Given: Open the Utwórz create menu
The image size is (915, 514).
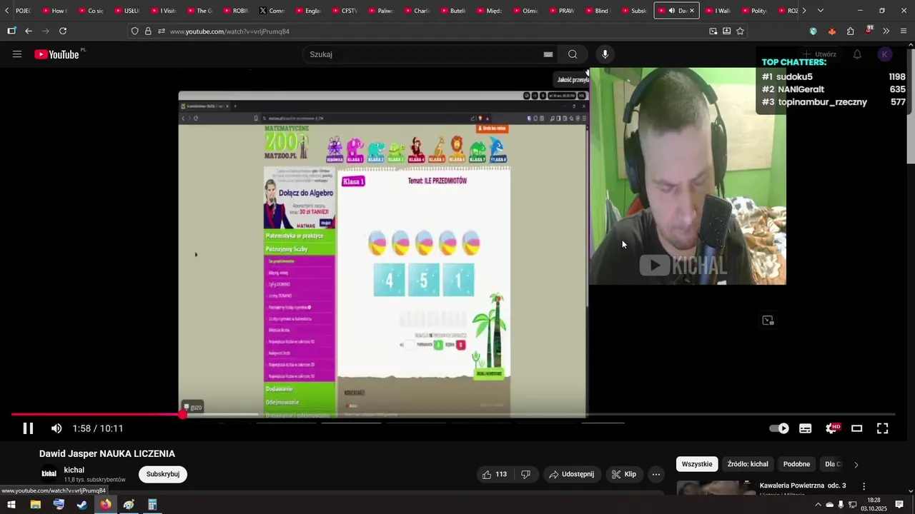Looking at the screenshot, I should (819, 54).
